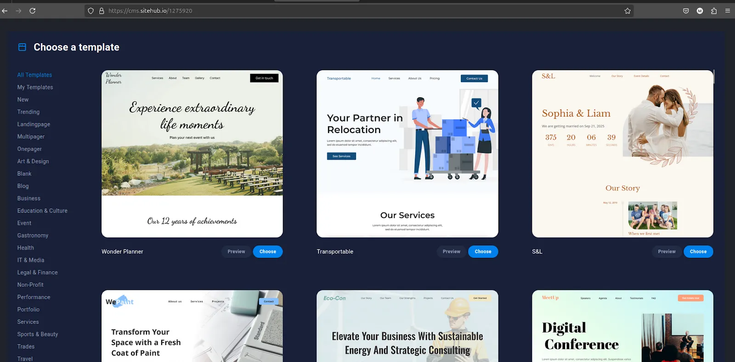735x362 pixels.
Task: Click the account profile icon in toolbar
Action: point(700,11)
